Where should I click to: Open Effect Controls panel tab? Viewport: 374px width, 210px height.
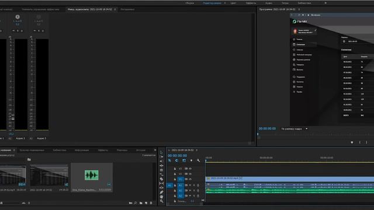coord(40,9)
